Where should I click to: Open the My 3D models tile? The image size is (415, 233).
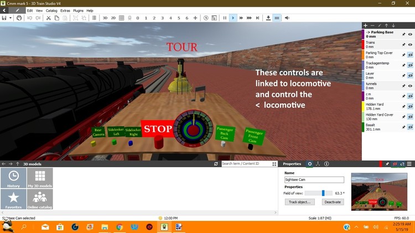pyautogui.click(x=40, y=178)
